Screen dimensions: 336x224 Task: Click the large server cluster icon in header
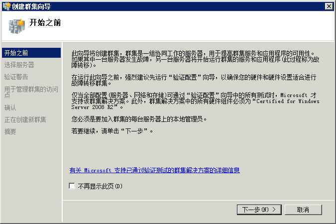click(x=17, y=26)
